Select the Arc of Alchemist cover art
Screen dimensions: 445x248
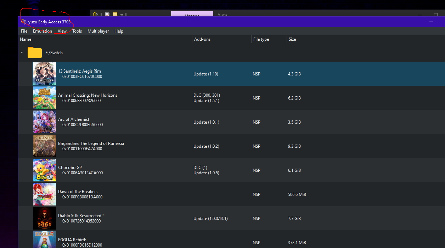click(45, 122)
